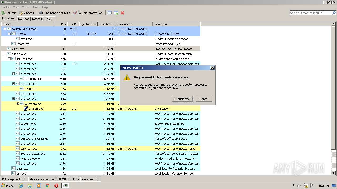Open the View menu
Viewport: 337px width, 189px height.
(16, 7)
